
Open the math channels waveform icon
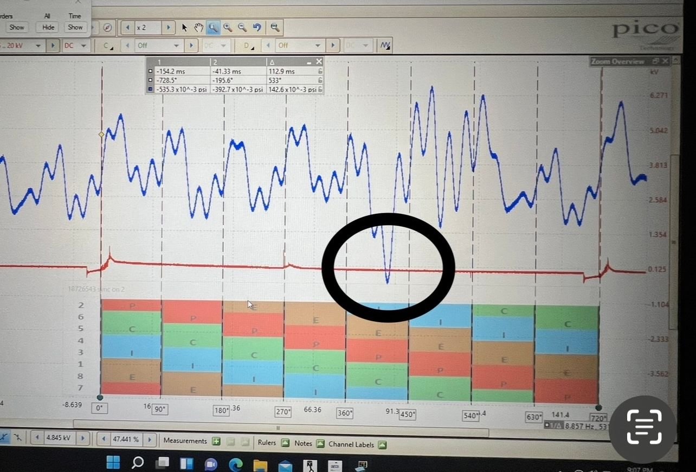coord(385,46)
